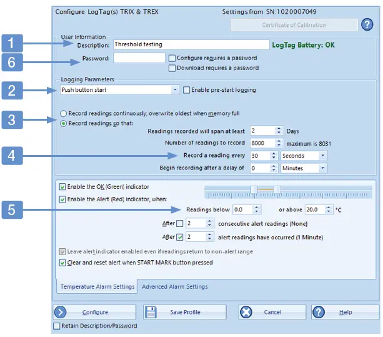
Task: Select Record readings so that radio button
Action: click(x=63, y=123)
